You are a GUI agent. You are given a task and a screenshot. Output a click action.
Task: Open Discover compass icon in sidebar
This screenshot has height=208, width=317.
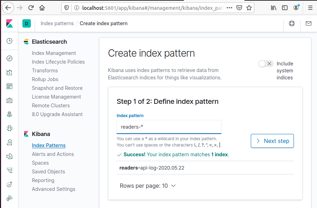[9, 58]
